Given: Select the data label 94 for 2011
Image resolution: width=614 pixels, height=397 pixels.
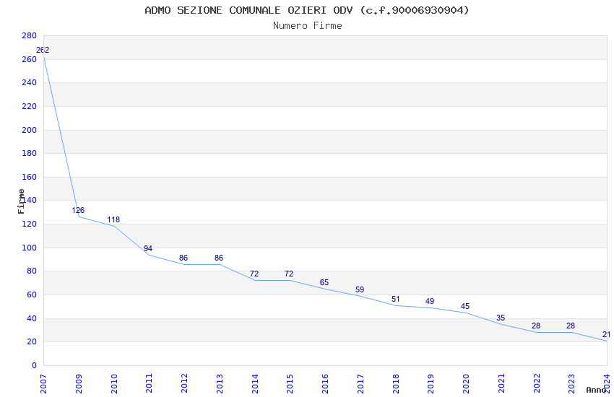Looking at the screenshot, I should [x=148, y=249].
